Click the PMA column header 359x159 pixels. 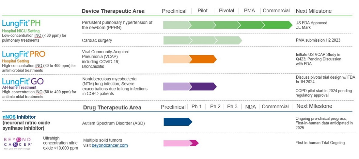coord(249,11)
